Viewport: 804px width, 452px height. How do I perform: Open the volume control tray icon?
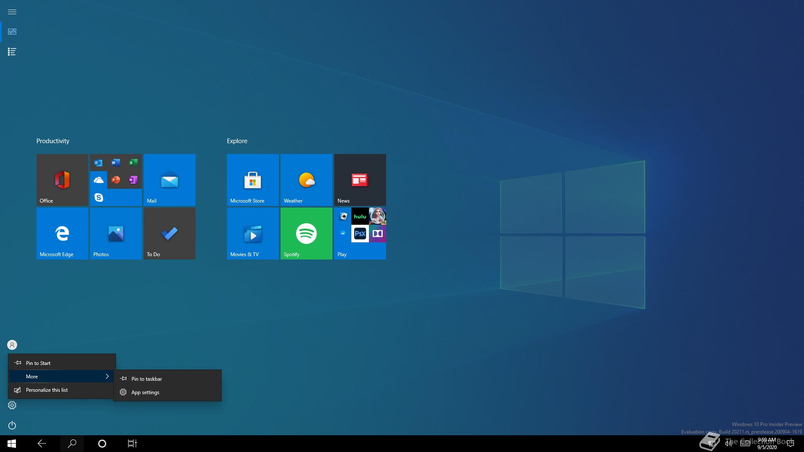click(x=728, y=444)
